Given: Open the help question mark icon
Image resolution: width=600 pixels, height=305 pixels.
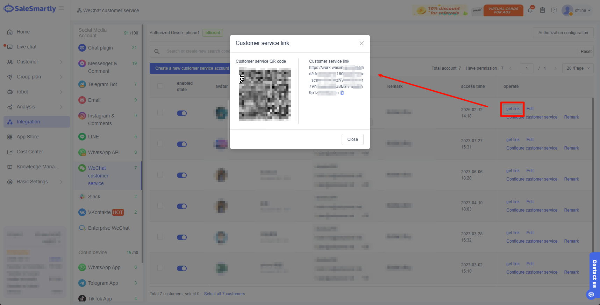Looking at the screenshot, I should pyautogui.click(x=554, y=10).
